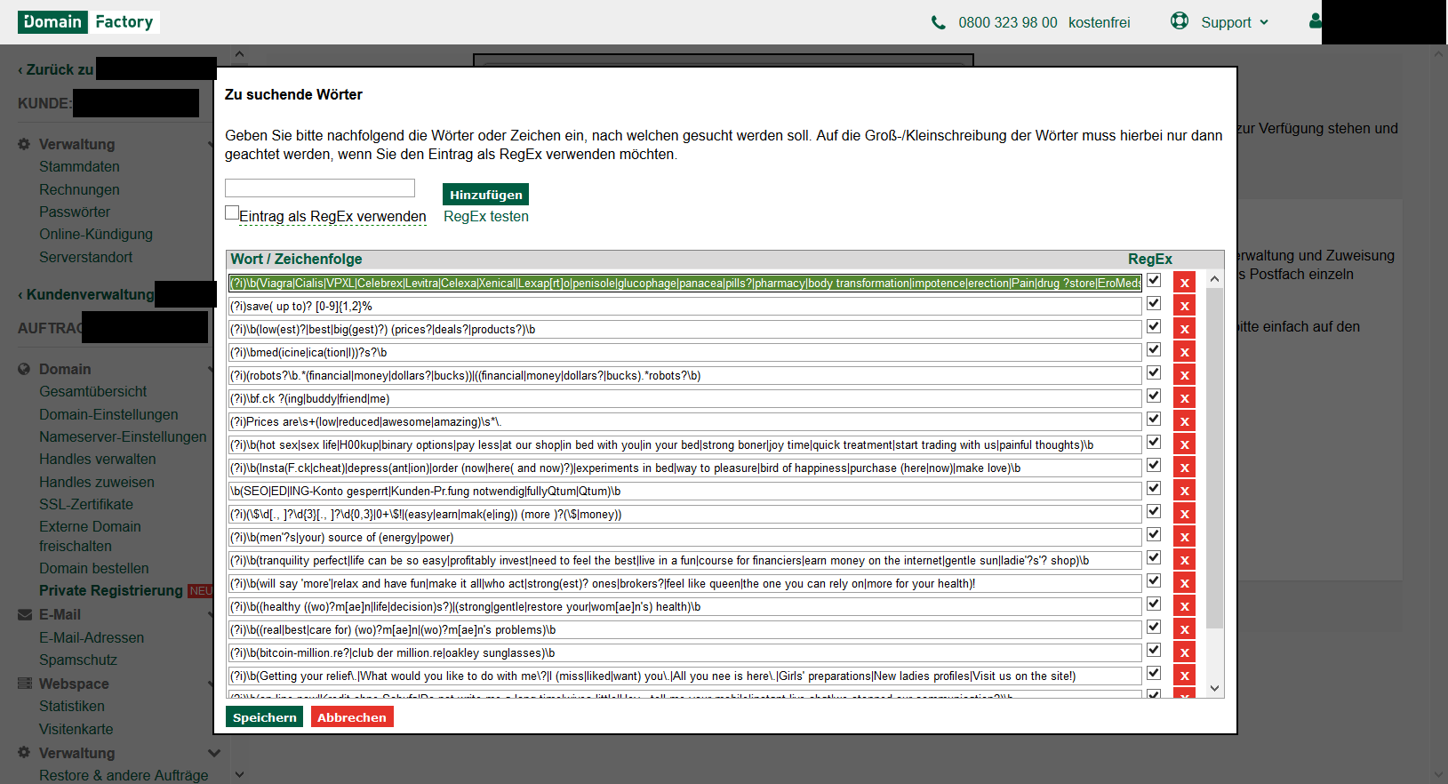Click the 'RegEx testen' link
This screenshot has height=784, width=1448.
(x=486, y=216)
